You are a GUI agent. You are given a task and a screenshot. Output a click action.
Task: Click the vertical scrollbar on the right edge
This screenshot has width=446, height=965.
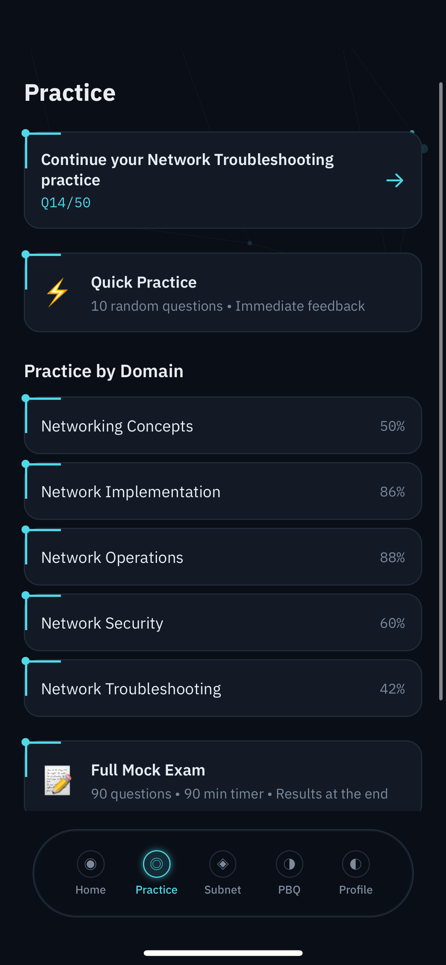pyautogui.click(x=441, y=391)
